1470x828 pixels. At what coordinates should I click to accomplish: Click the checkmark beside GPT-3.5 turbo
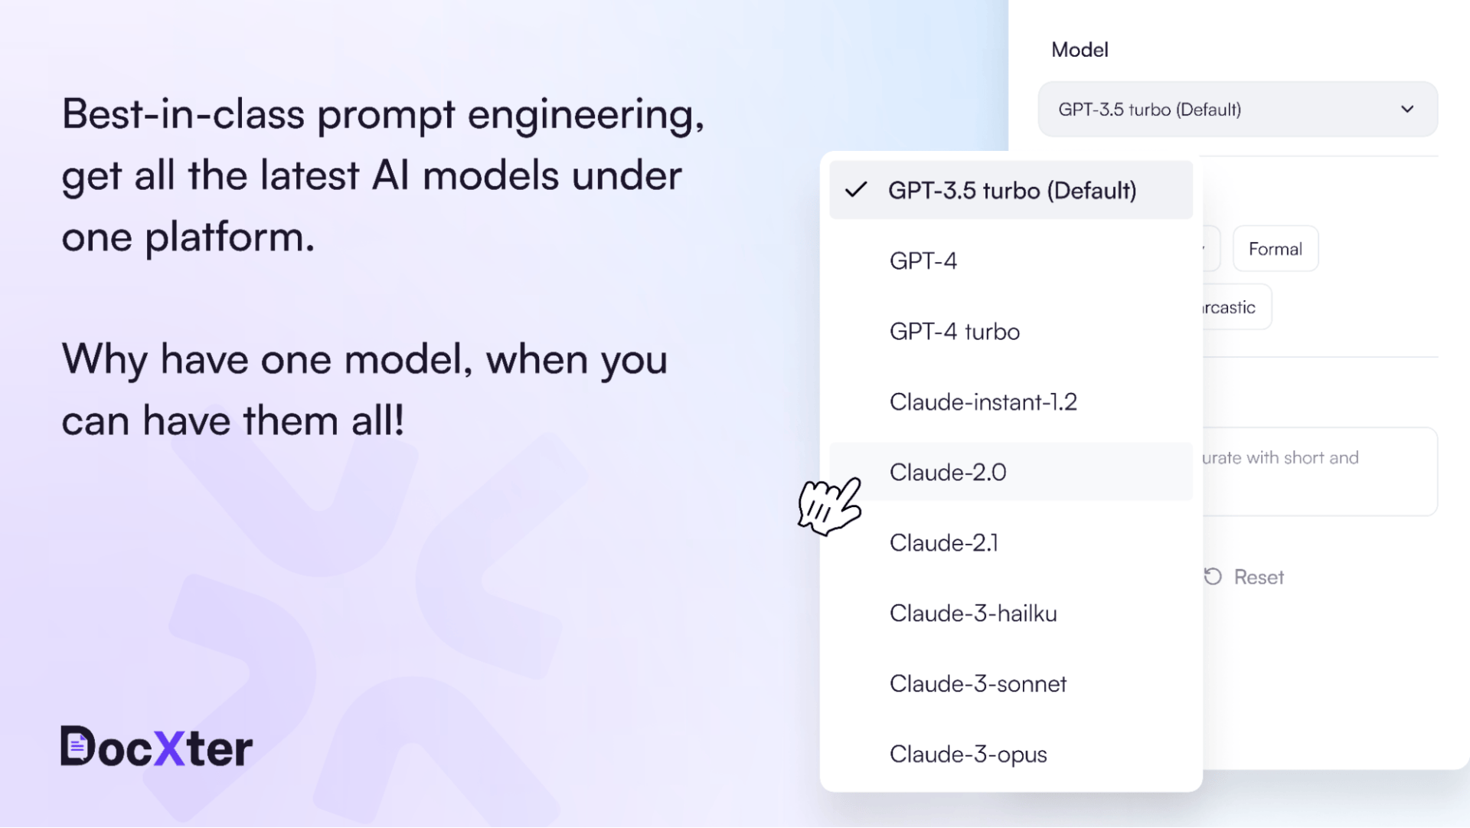pos(856,190)
